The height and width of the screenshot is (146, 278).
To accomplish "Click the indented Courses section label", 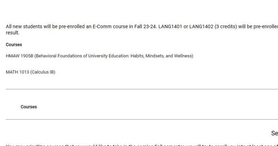I will tap(29, 107).
